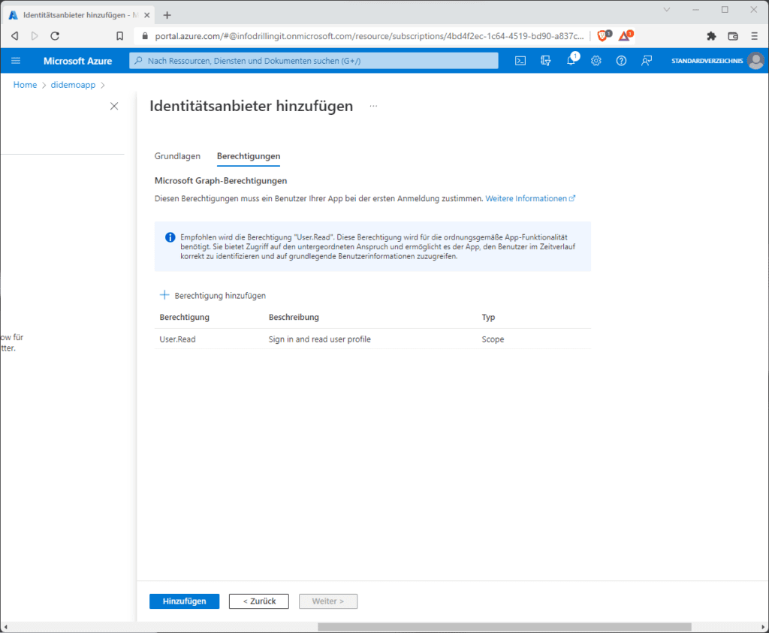The image size is (769, 633).
Task: Focus the Azure search field
Action: 314,61
